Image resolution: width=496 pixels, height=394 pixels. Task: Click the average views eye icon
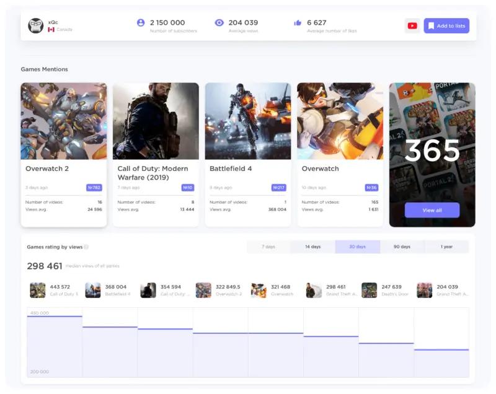point(219,22)
